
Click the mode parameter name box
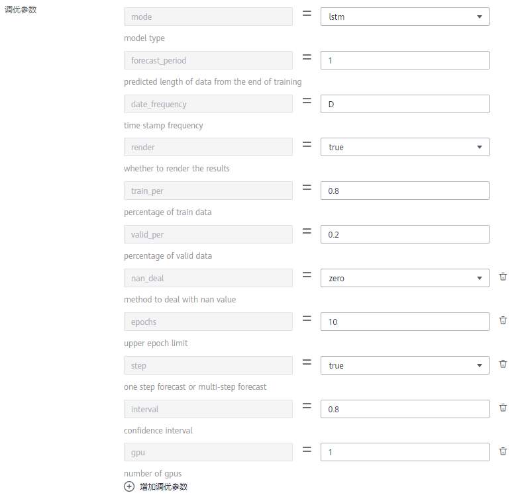click(208, 17)
